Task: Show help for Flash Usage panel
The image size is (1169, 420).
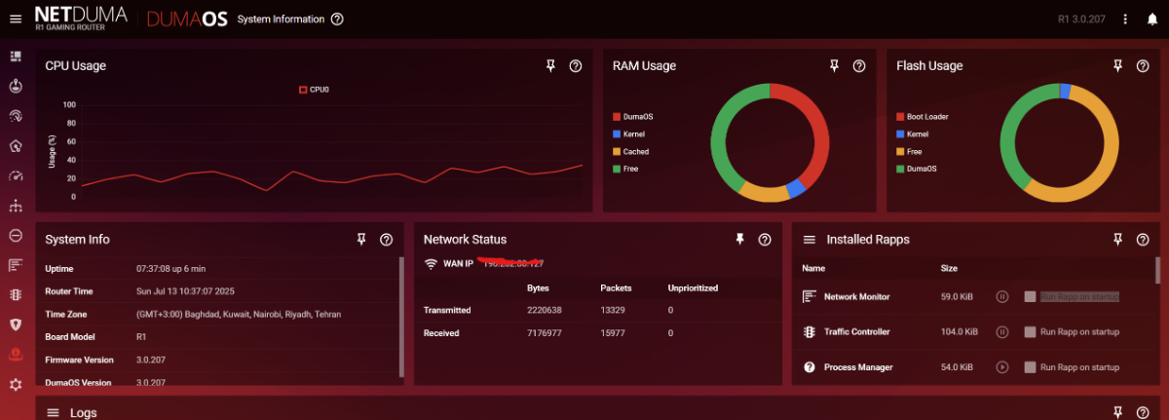Action: point(1143,65)
